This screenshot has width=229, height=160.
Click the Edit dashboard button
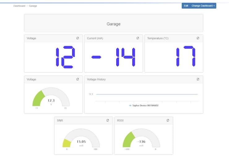(x=186, y=6)
